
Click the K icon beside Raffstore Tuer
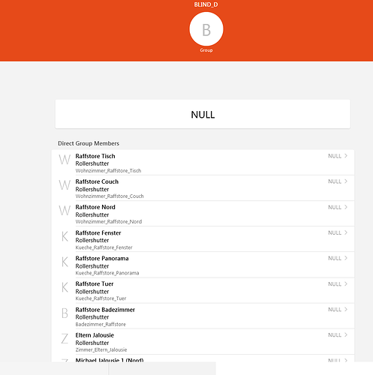click(65, 287)
